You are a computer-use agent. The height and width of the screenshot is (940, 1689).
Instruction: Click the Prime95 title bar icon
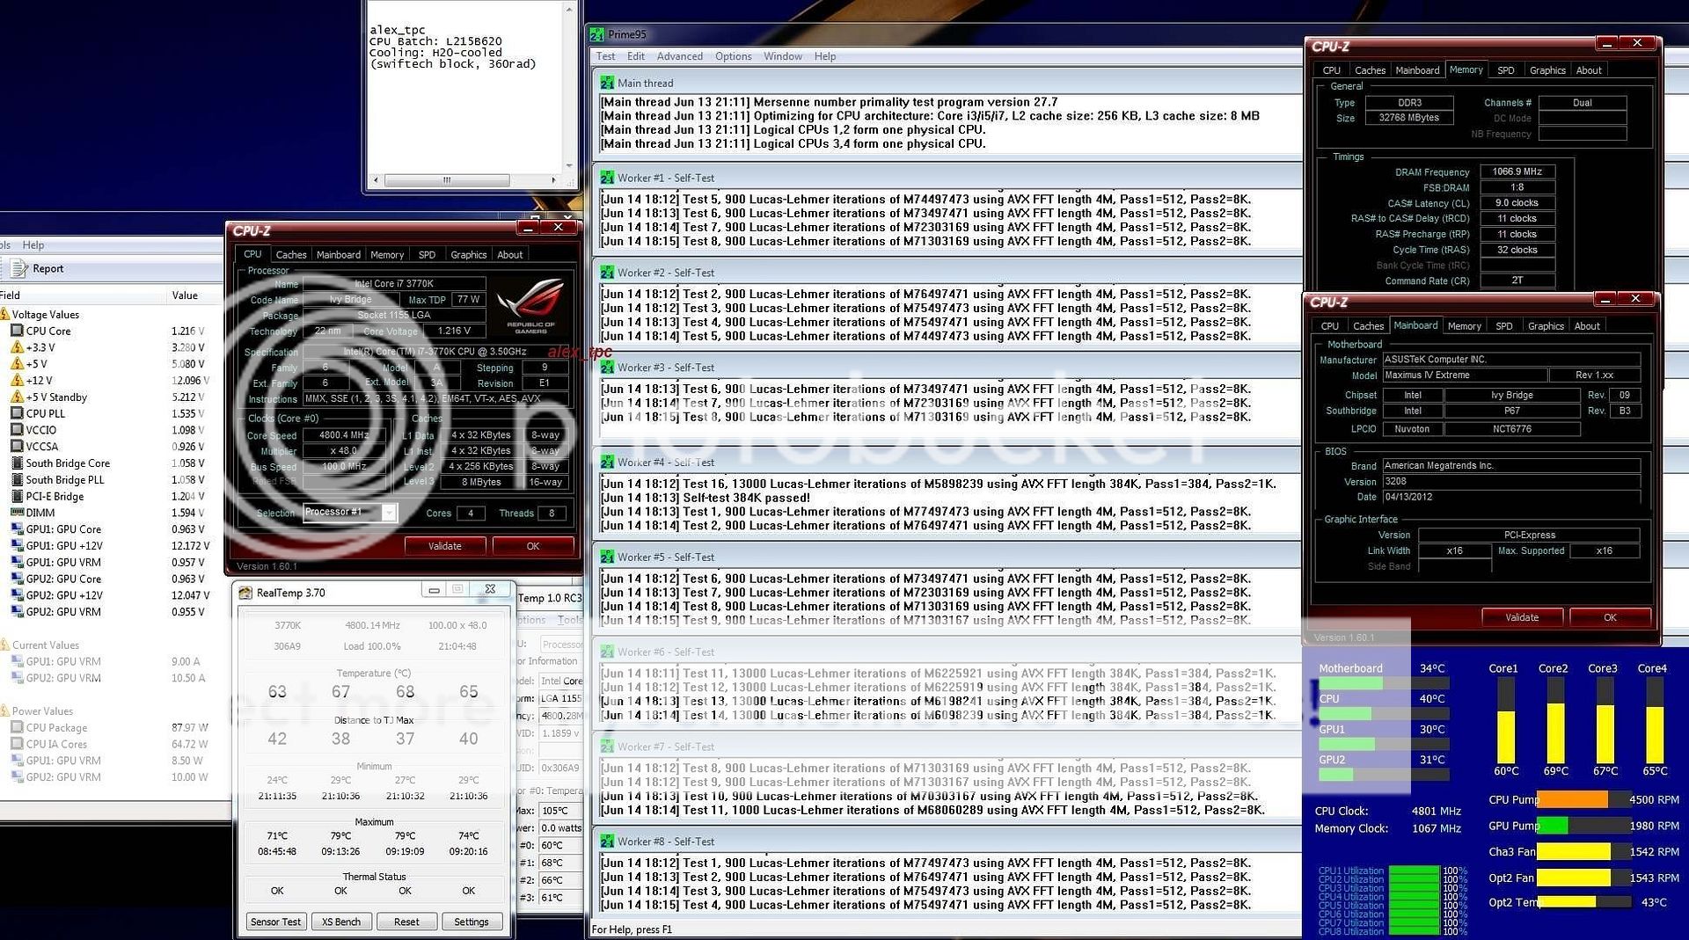[597, 34]
